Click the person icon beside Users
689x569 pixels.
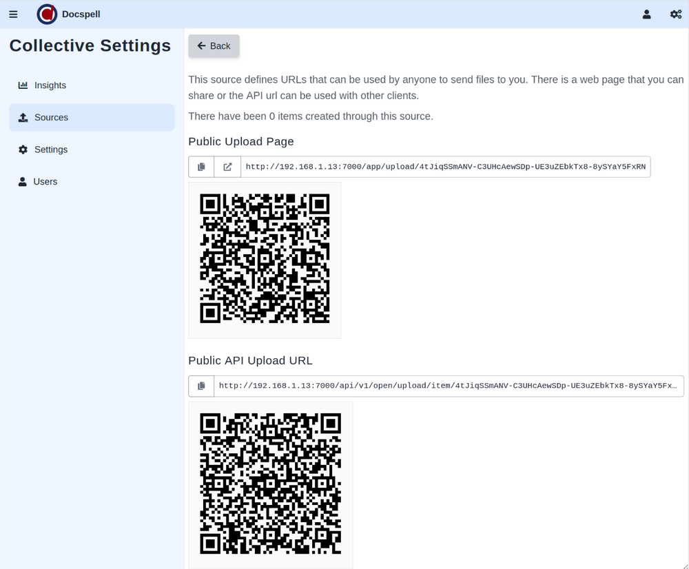coord(22,182)
